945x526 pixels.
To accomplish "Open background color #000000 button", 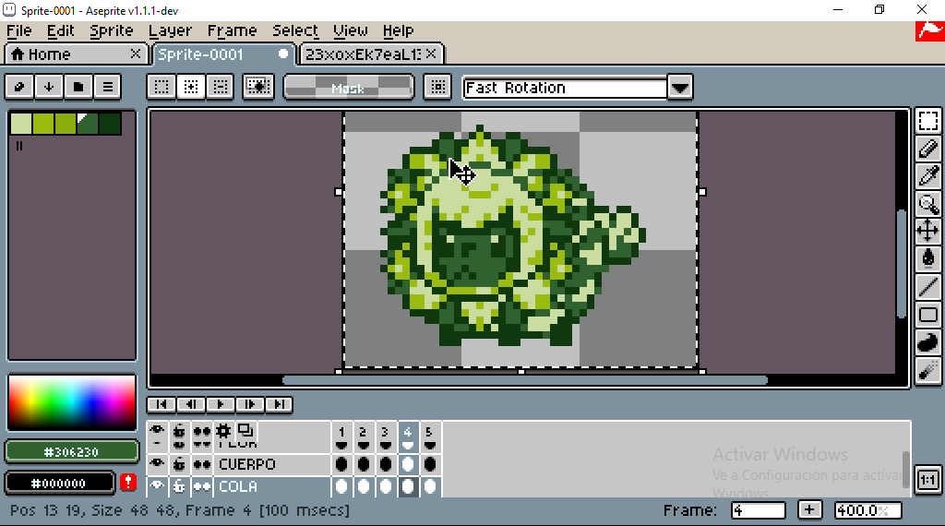I will 59,483.
